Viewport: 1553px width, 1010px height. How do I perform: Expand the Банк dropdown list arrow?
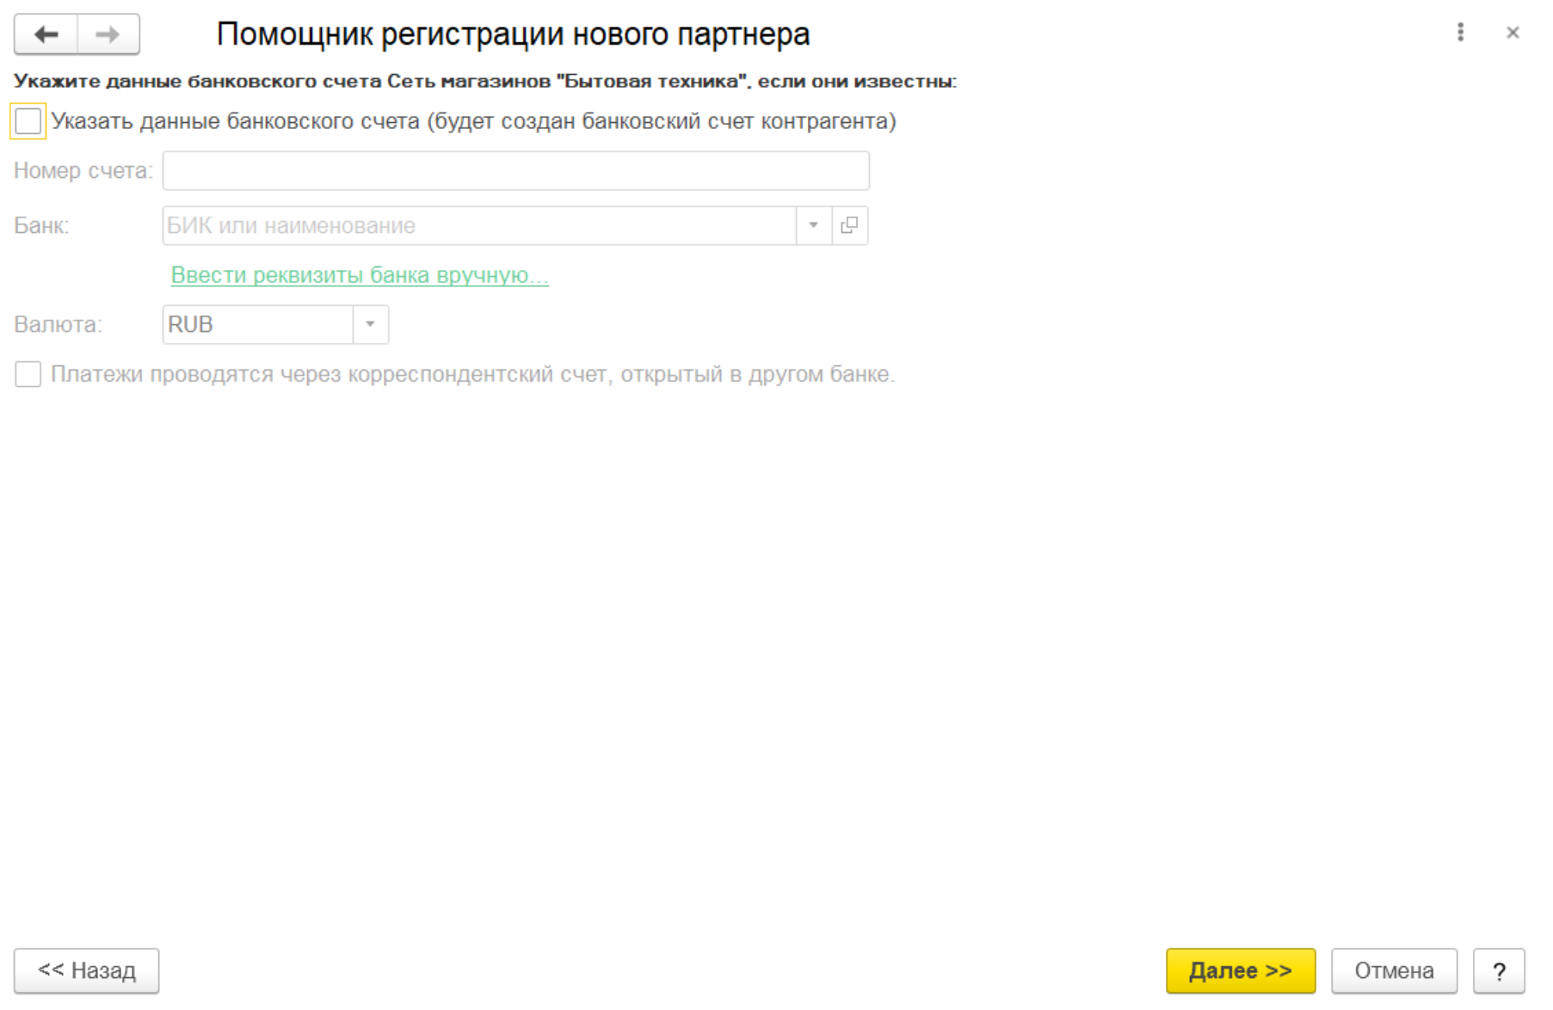click(x=813, y=225)
